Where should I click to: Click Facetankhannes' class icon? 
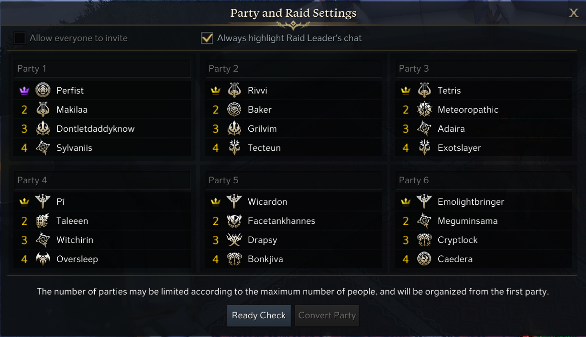point(234,221)
